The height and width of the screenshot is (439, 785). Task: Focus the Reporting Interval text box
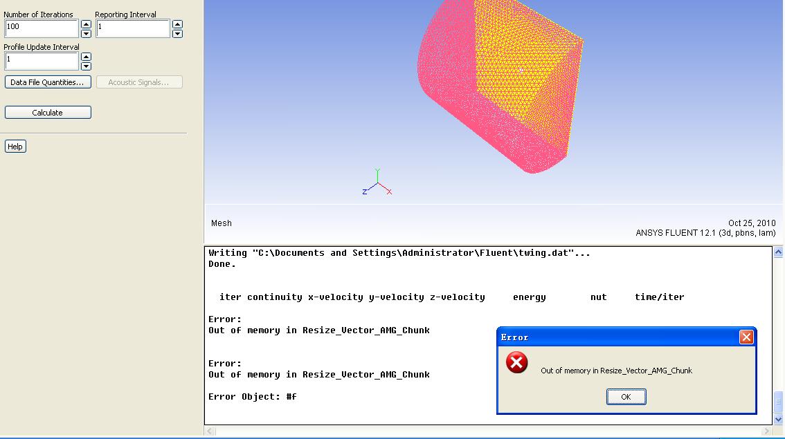(x=132, y=28)
